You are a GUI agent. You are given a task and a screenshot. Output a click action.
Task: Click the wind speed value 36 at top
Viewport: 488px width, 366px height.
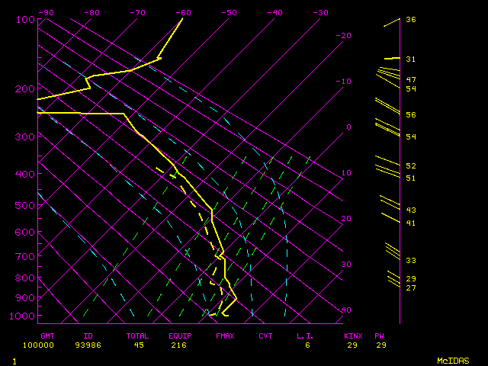click(410, 20)
